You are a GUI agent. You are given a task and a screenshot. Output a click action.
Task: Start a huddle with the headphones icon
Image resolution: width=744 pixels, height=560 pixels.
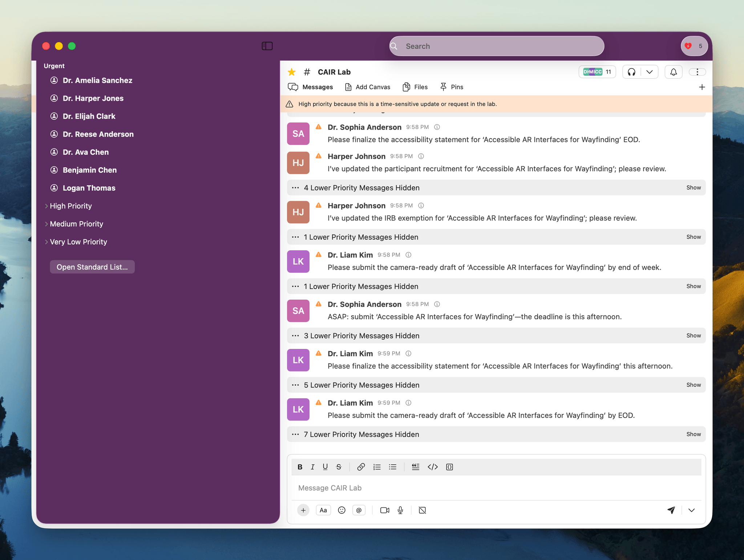pyautogui.click(x=631, y=72)
